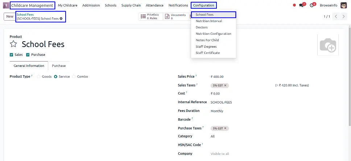The height and width of the screenshot is (161, 351).
Task: Uncheck the Sales checkbox
Action: 12,55
